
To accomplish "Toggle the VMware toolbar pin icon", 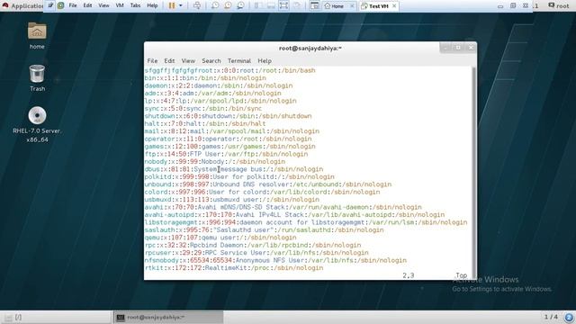I will (50, 5).
